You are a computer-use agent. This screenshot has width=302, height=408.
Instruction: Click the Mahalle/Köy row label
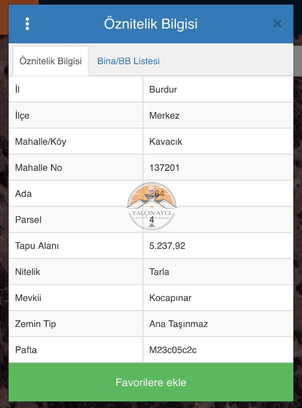pyautogui.click(x=41, y=142)
